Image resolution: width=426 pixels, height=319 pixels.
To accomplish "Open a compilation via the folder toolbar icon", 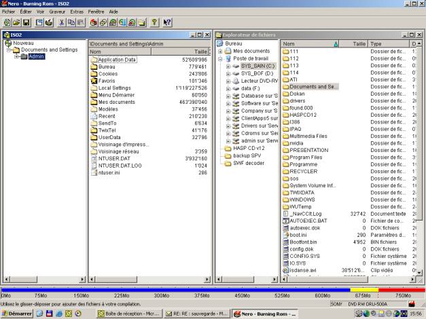I will pos(16,22).
